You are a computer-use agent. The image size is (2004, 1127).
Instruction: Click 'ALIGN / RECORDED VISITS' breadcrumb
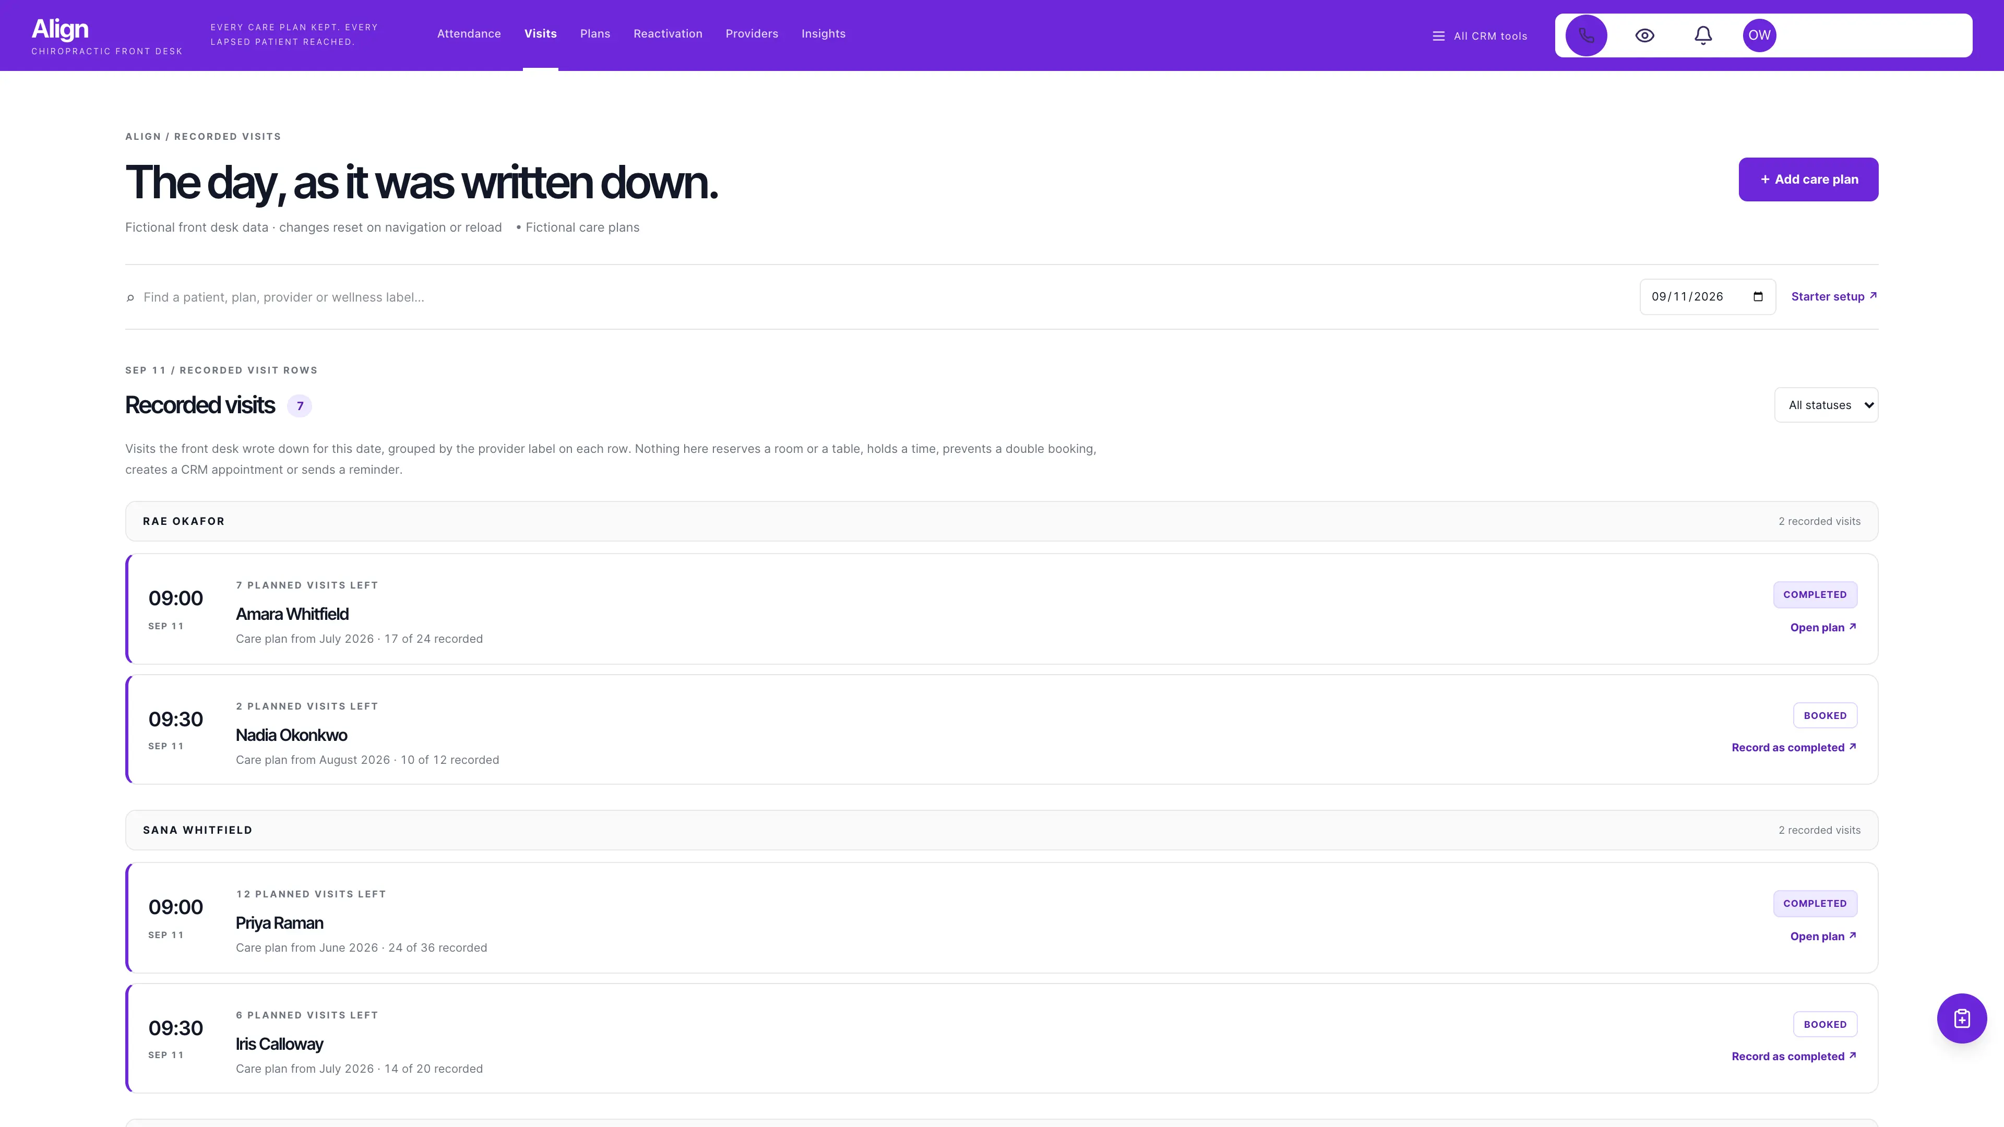203,137
